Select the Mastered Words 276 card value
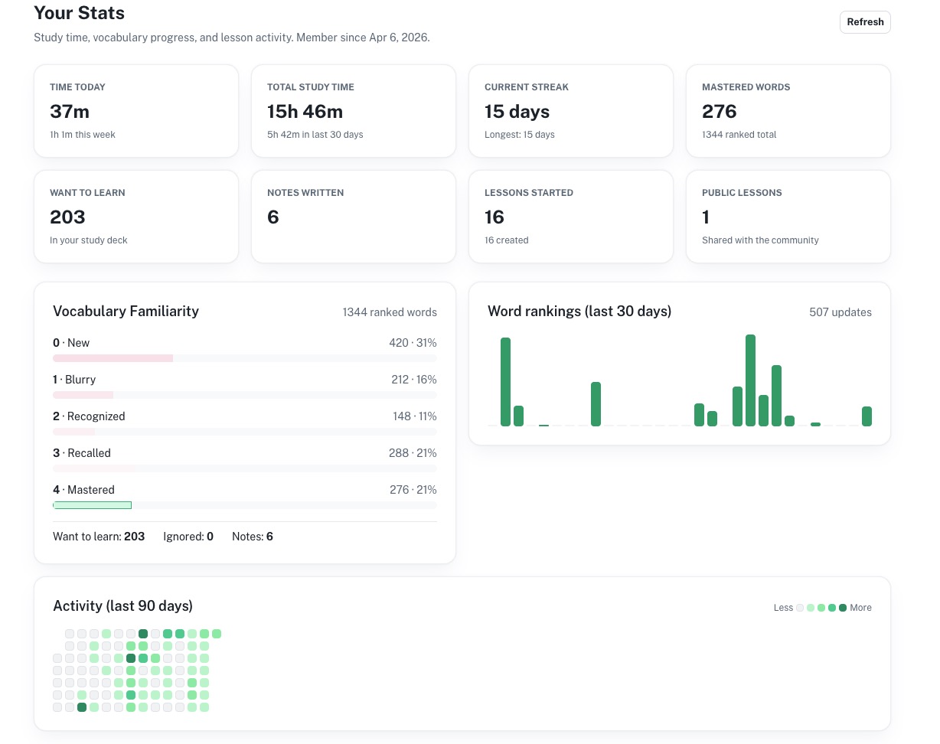Viewport: 940px width, 744px height. point(719,112)
